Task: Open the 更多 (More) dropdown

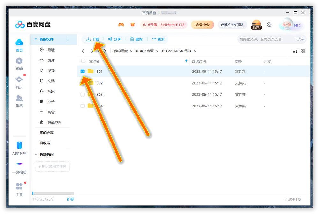Action: pyautogui.click(x=159, y=39)
